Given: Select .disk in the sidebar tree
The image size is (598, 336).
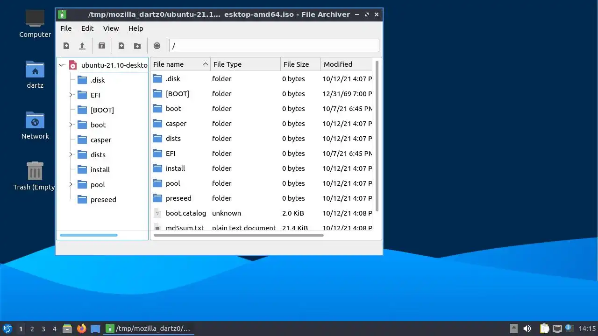Looking at the screenshot, I should (98, 80).
